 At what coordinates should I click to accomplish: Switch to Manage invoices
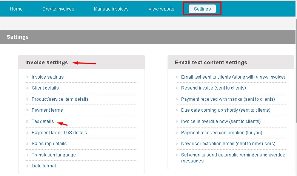pos(111,9)
